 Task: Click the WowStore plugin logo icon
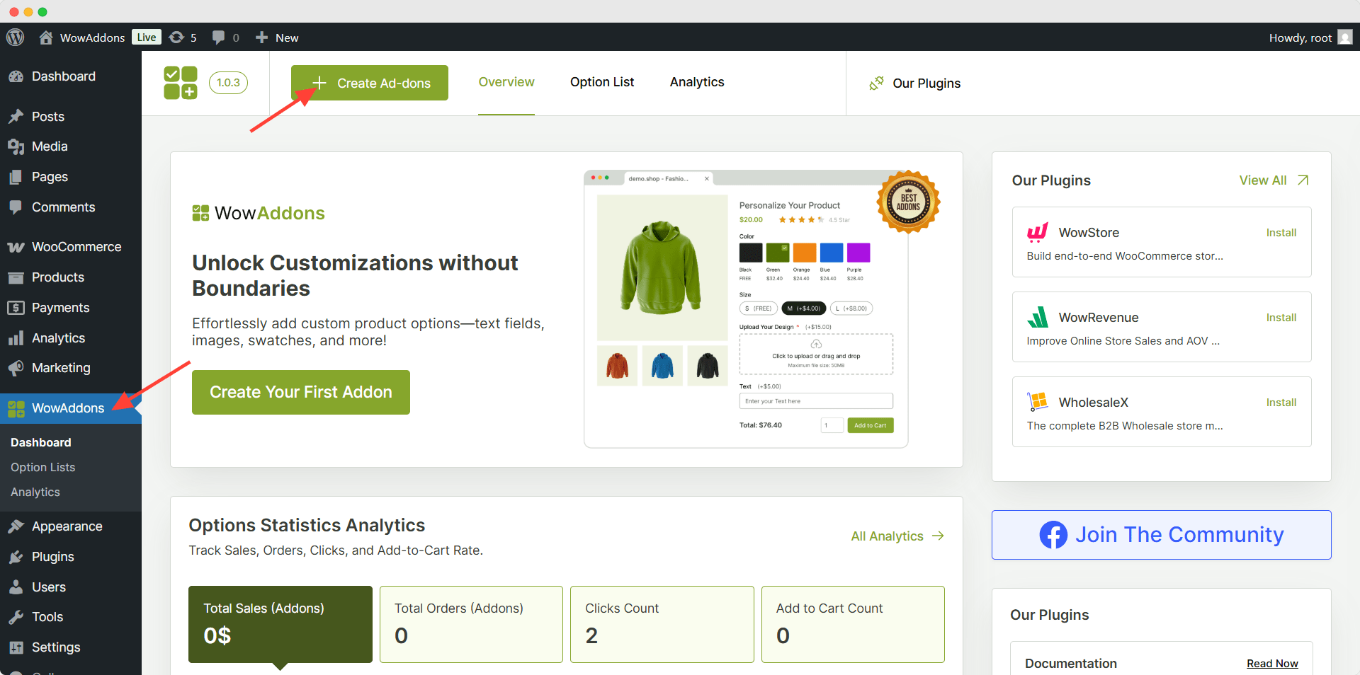pyautogui.click(x=1038, y=232)
